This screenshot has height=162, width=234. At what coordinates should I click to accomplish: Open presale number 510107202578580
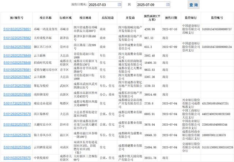pos(17,86)
